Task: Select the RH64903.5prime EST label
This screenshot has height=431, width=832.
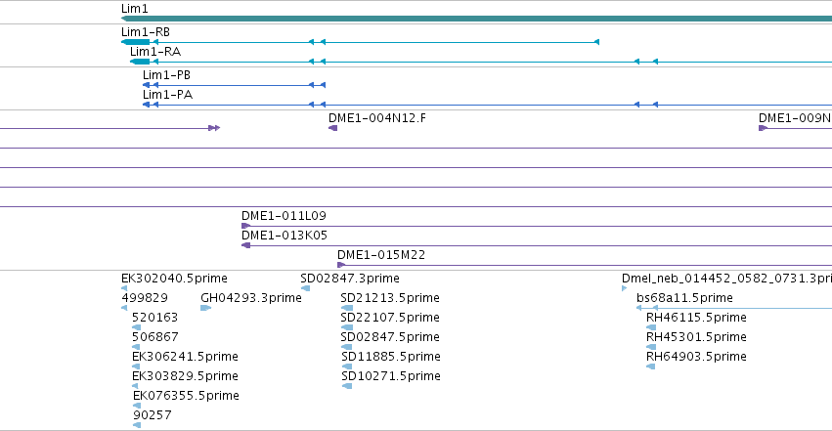Action: point(696,357)
